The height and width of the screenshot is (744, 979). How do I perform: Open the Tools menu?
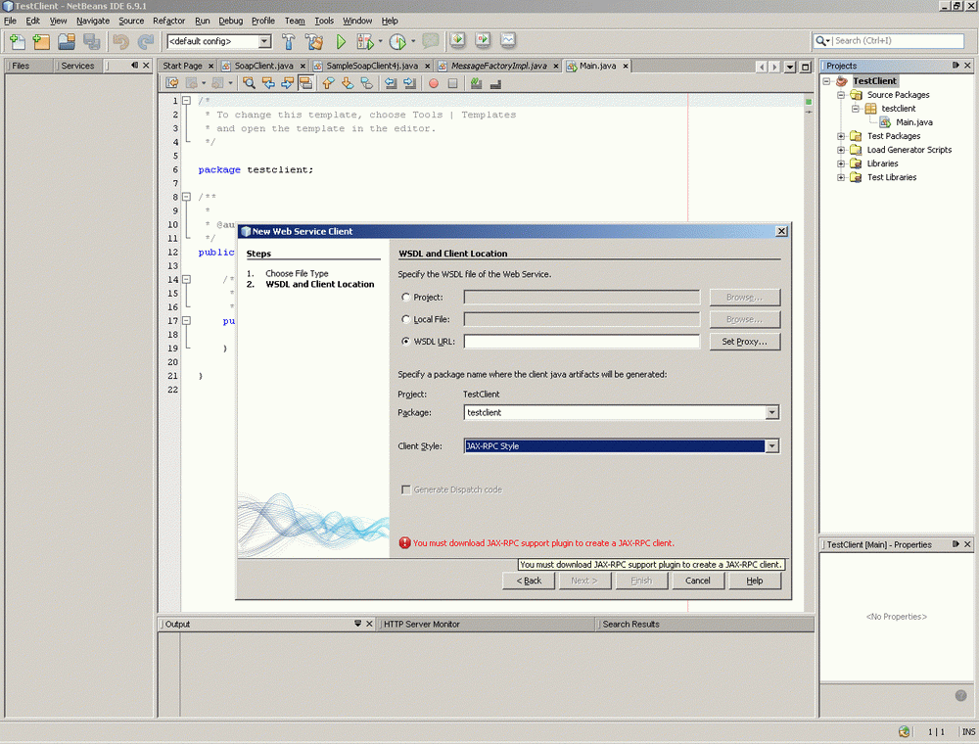(x=324, y=21)
